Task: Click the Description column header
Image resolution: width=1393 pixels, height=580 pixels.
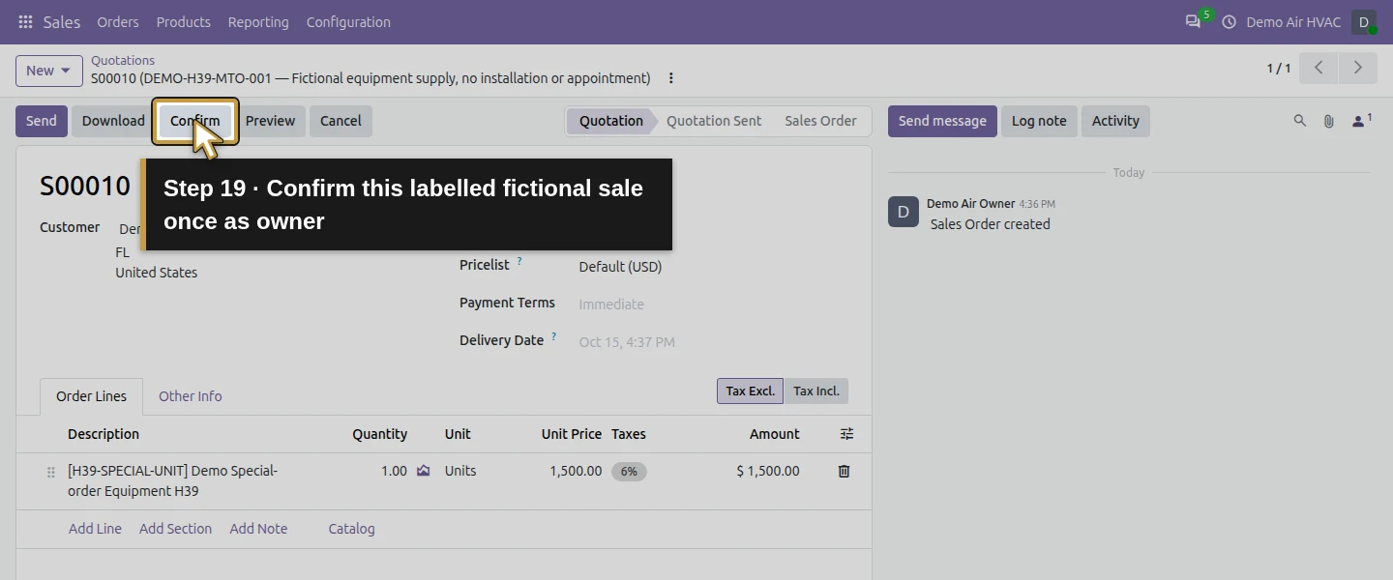Action: [104, 434]
